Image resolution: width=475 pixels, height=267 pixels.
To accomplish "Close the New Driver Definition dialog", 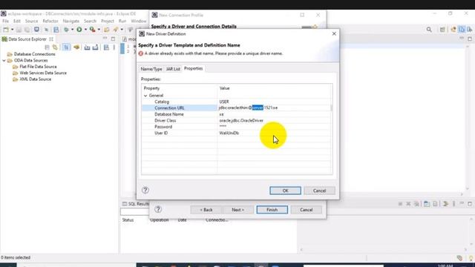I will point(334,34).
